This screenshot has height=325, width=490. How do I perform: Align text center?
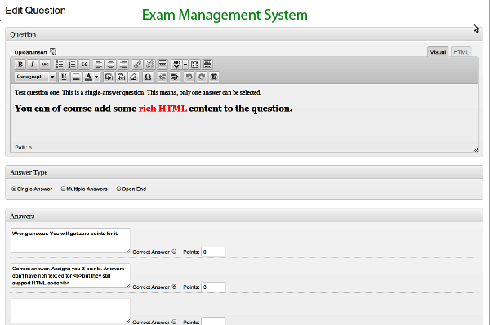pos(110,65)
